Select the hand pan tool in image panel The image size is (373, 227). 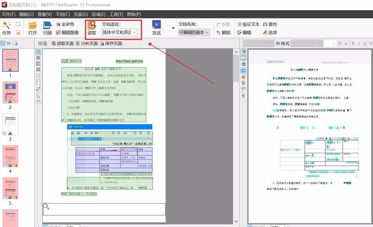point(38,102)
